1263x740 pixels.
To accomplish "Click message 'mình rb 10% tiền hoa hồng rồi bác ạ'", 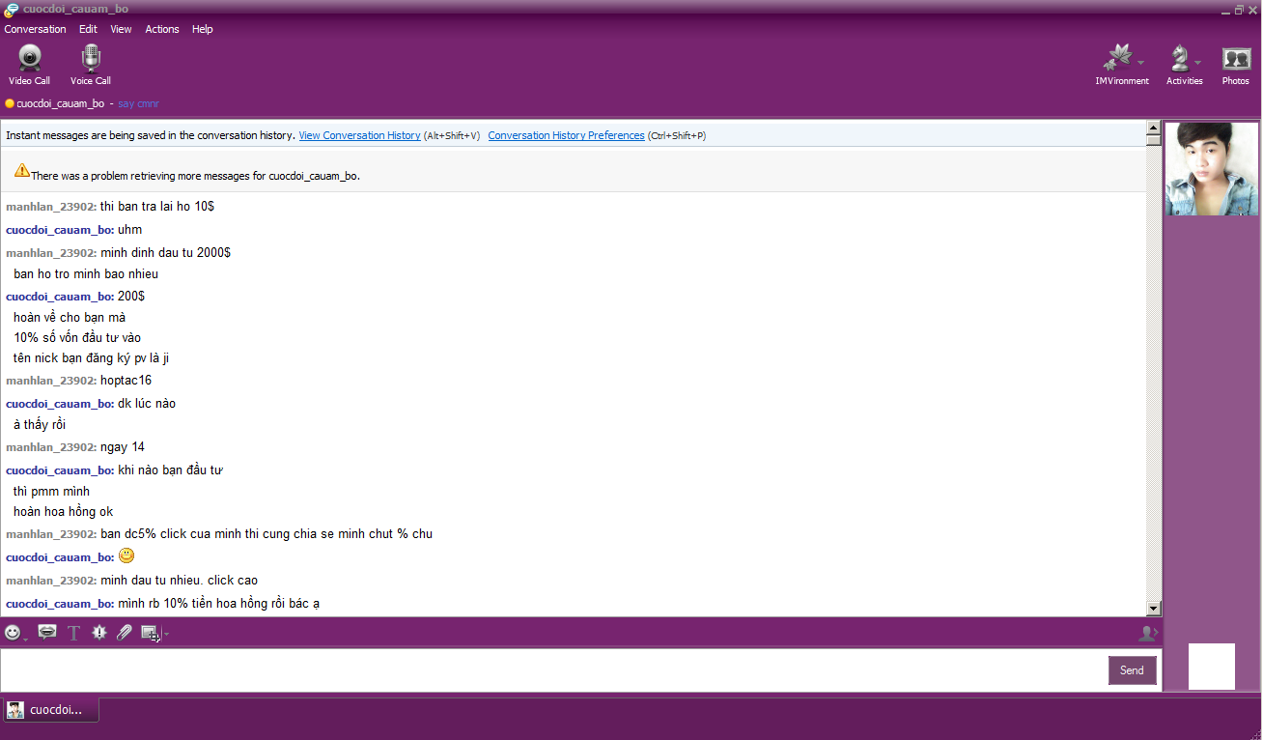I will tap(219, 604).
